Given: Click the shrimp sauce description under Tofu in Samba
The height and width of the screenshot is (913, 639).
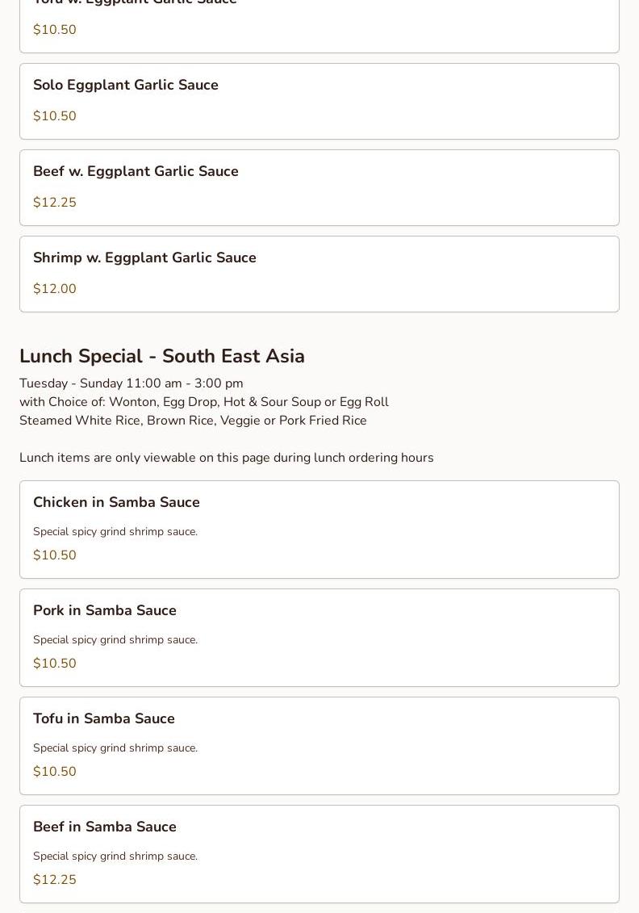Looking at the screenshot, I should [115, 748].
